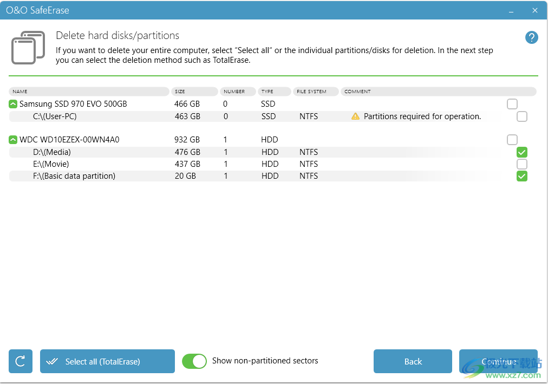This screenshot has width=548, height=384.
Task: Click the 466 GB size value
Action: click(187, 104)
